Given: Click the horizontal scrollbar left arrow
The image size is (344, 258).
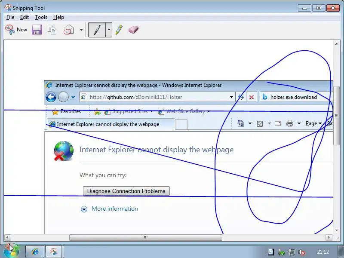Looking at the screenshot, I should pos(7,237).
